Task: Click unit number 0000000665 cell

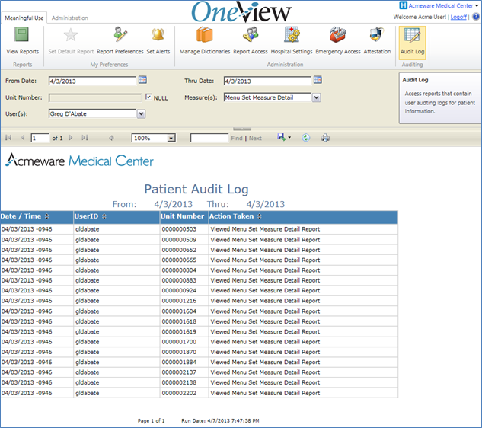Action: (184, 260)
